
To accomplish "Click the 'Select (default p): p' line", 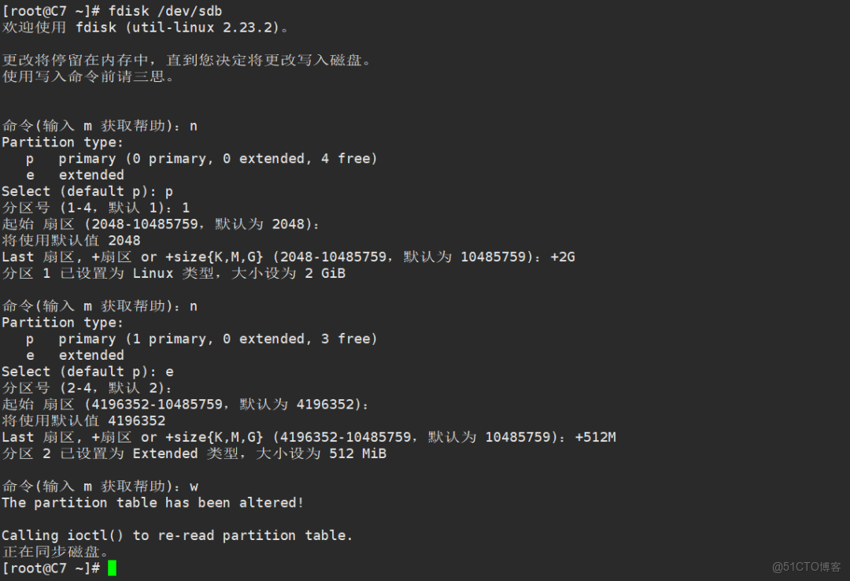I will click(87, 191).
